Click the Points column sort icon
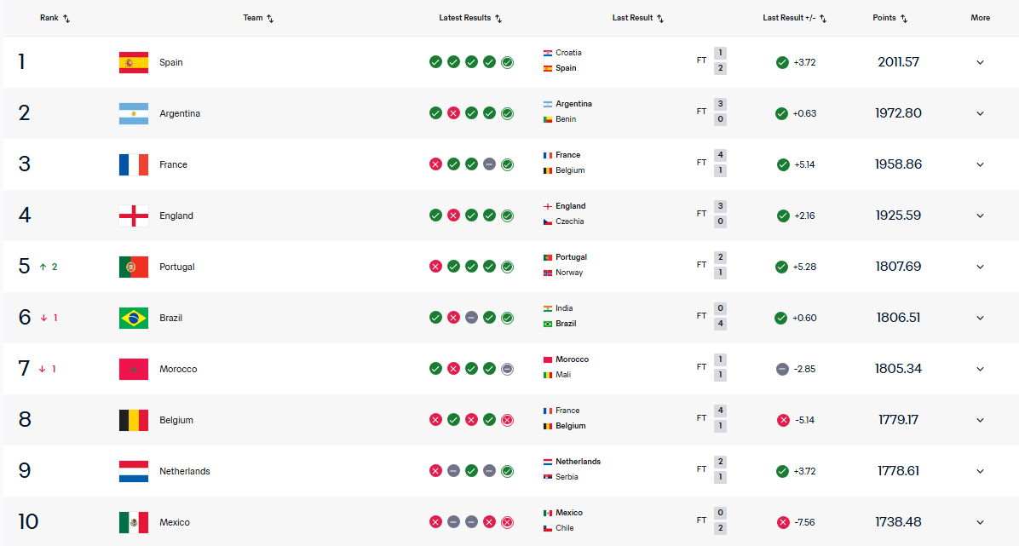 tap(904, 19)
